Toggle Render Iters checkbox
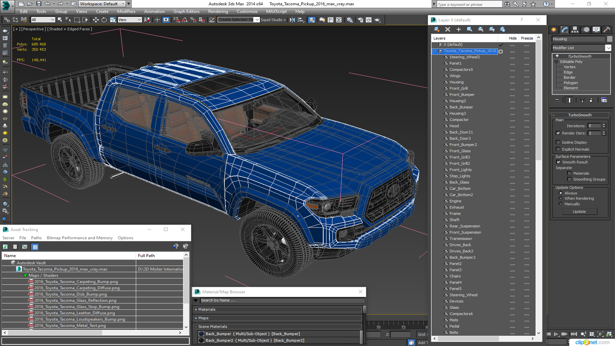 tap(558, 133)
